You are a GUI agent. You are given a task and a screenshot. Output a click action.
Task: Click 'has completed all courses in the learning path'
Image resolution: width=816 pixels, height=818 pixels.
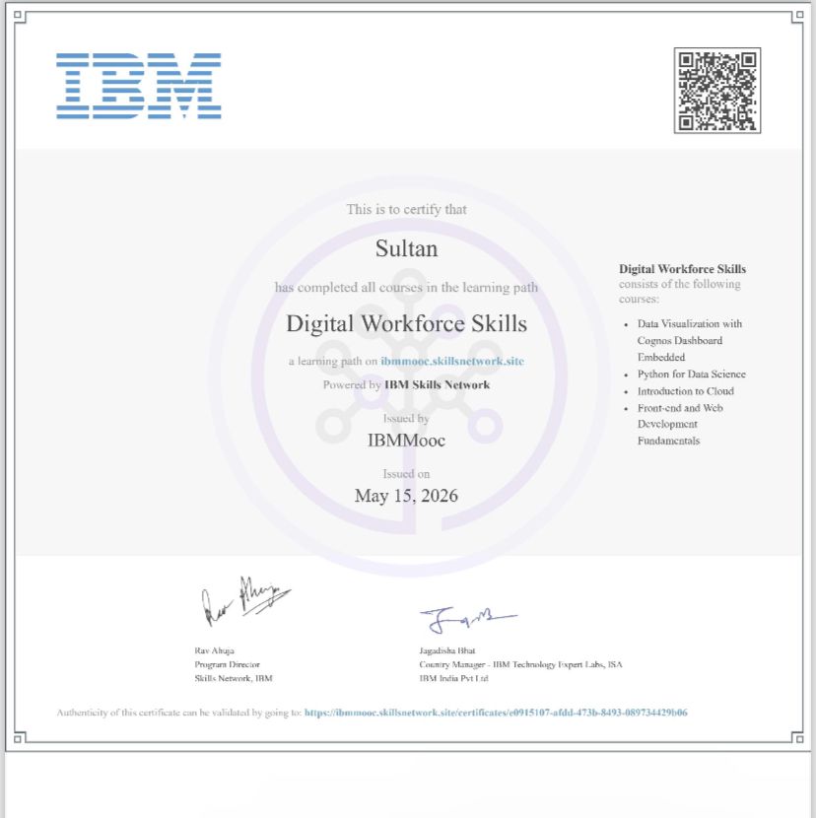coord(406,288)
